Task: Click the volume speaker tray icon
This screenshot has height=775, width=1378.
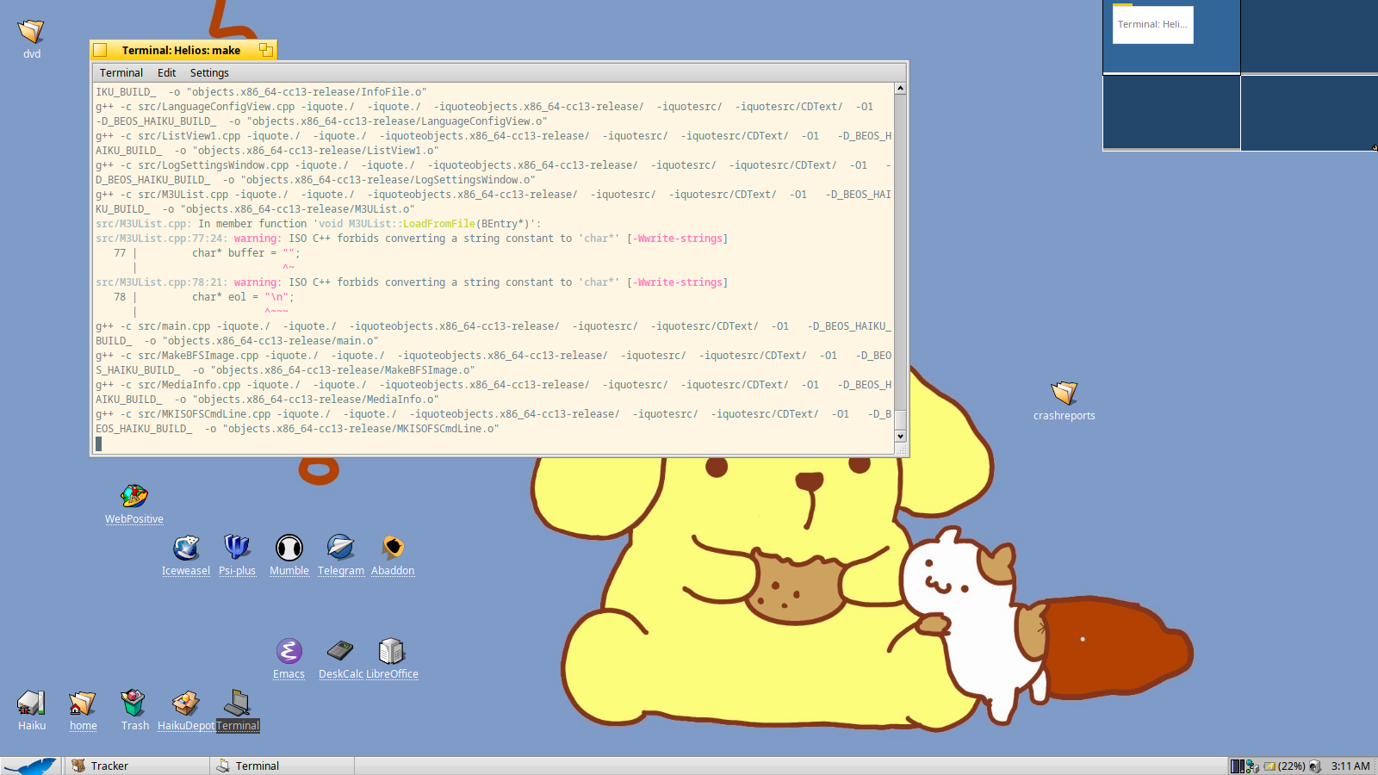Action: coord(1315,766)
